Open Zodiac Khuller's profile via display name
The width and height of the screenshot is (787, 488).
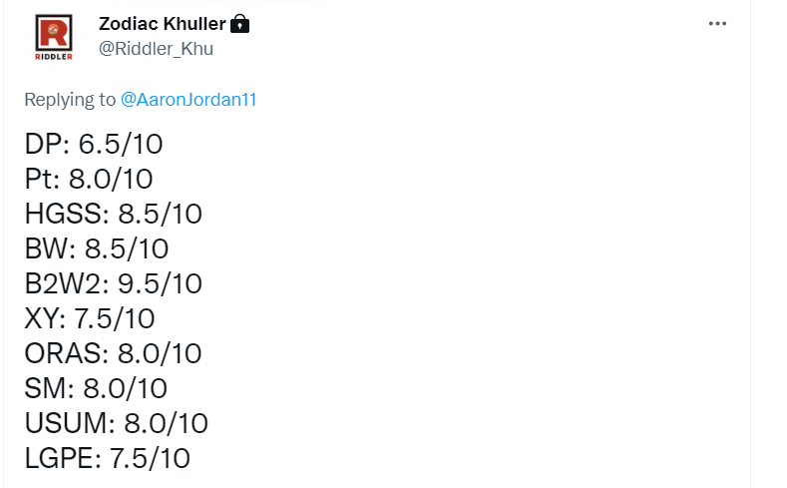162,23
